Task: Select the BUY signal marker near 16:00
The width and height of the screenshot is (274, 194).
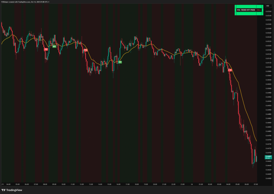Action: (120, 62)
